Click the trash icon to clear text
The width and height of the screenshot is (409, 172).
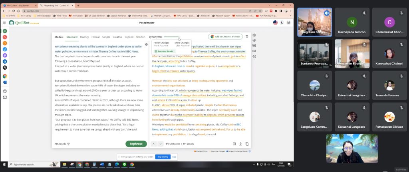(x=246, y=37)
